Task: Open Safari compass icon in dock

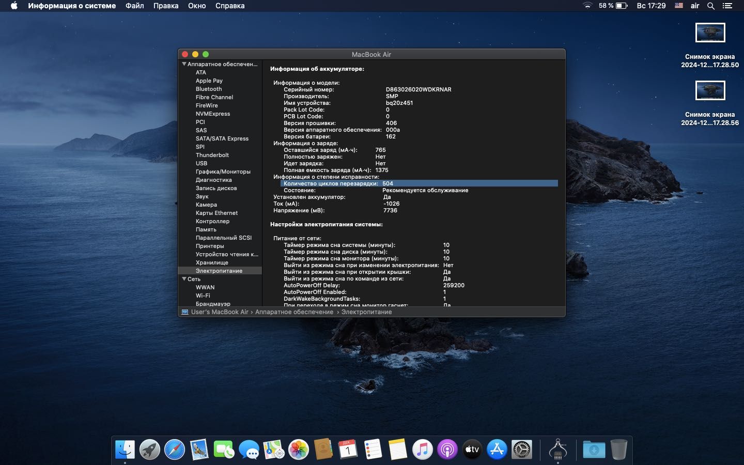Action: point(175,450)
